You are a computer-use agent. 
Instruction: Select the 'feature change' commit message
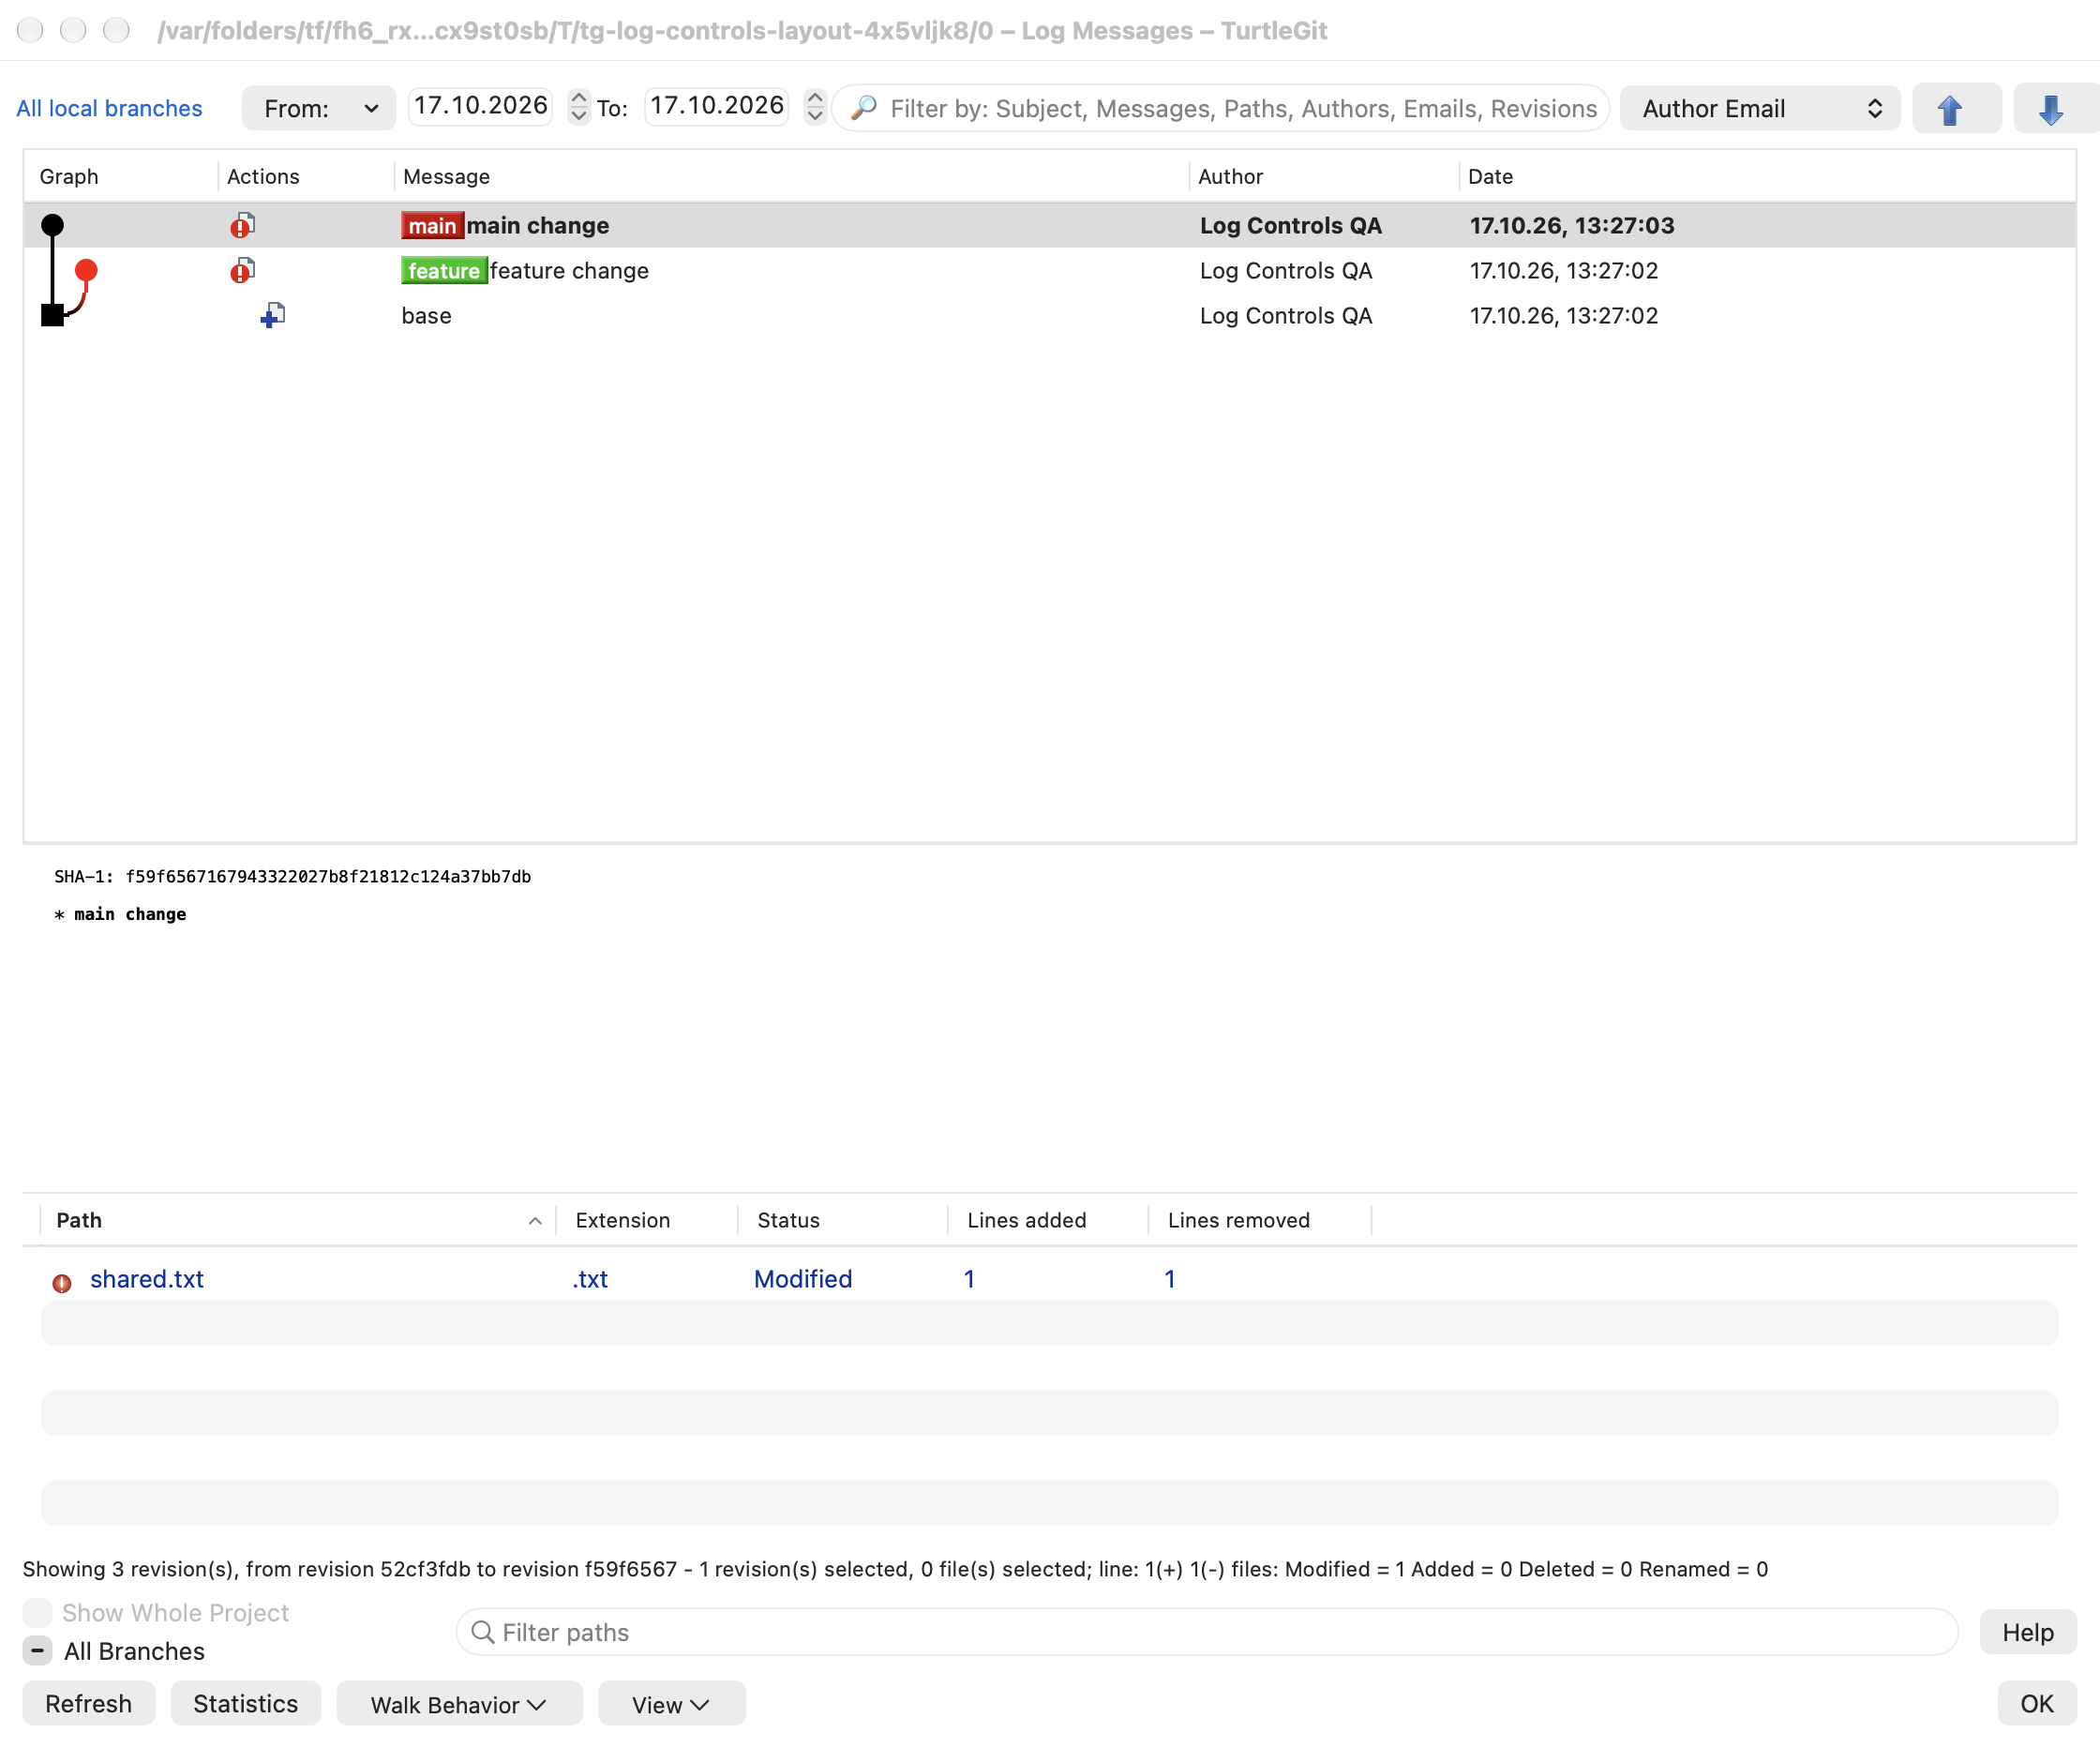(x=569, y=271)
